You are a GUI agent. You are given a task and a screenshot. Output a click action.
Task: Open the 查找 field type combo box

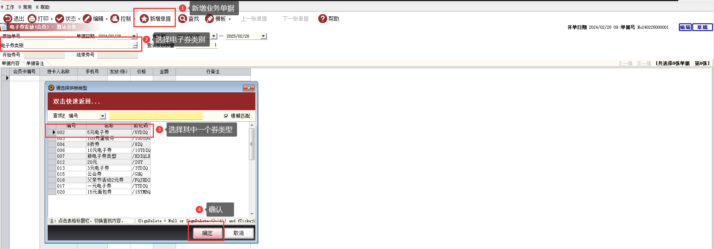103,116
